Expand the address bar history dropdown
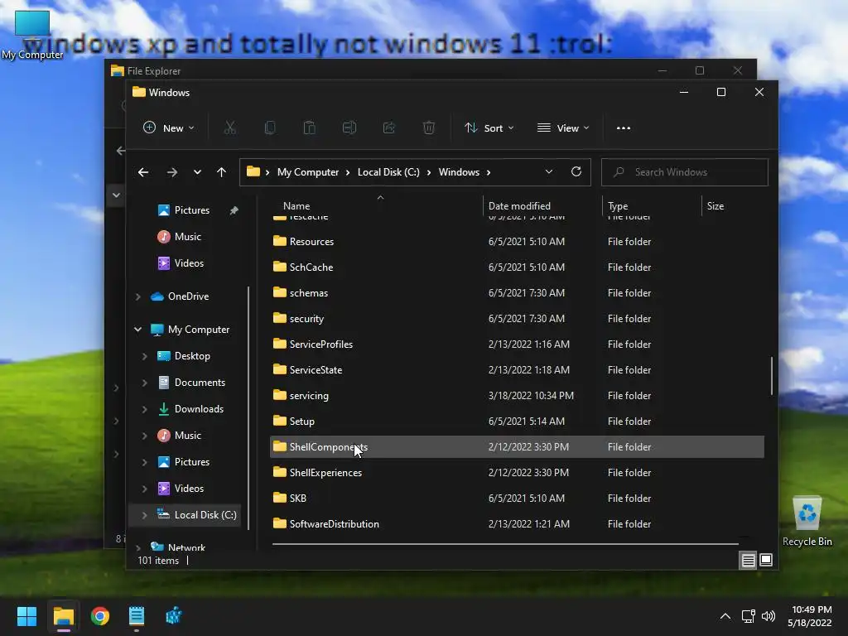848x636 pixels. tap(549, 171)
